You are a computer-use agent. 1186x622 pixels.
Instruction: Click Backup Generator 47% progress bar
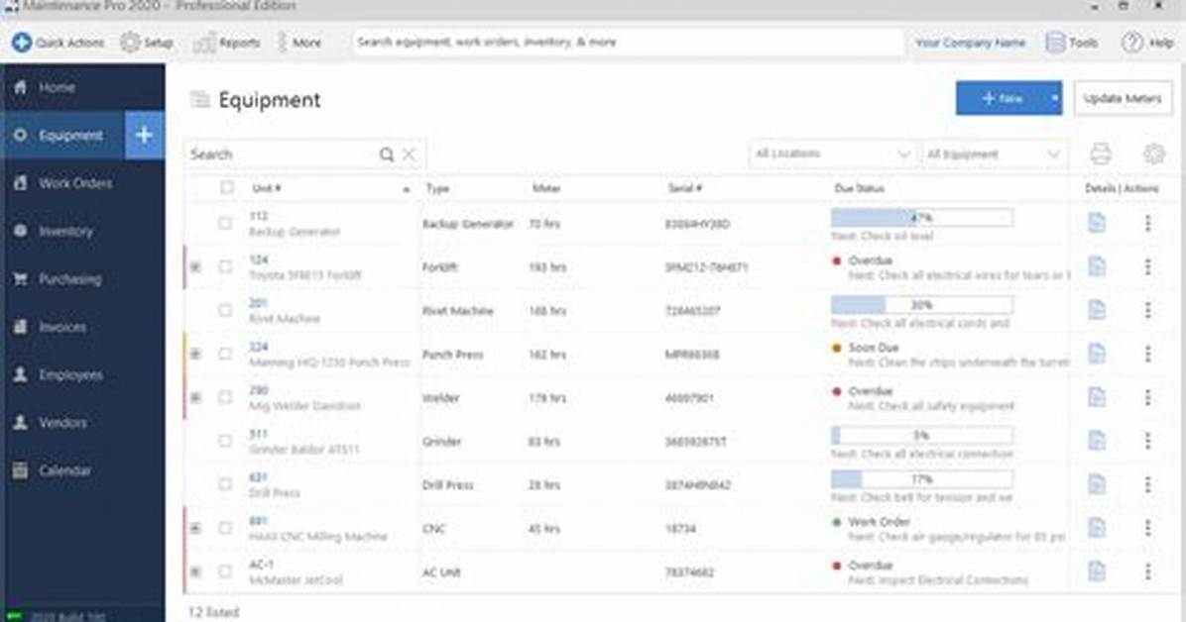pyautogui.click(x=922, y=218)
